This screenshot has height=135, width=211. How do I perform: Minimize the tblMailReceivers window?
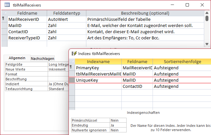pos(172,5)
